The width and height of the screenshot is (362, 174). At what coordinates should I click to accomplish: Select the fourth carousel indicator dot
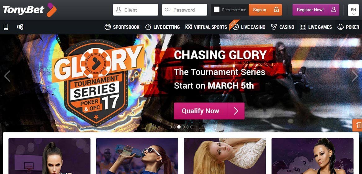point(183,127)
